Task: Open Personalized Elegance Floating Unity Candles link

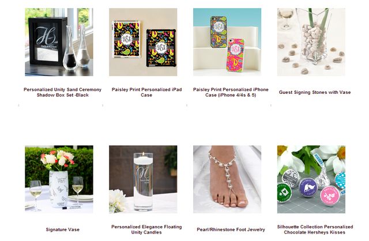Action: click(x=146, y=229)
